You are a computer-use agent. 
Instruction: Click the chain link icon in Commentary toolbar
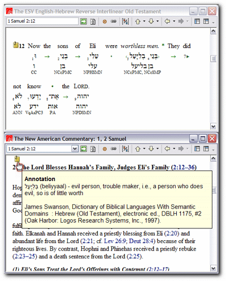click(114, 149)
